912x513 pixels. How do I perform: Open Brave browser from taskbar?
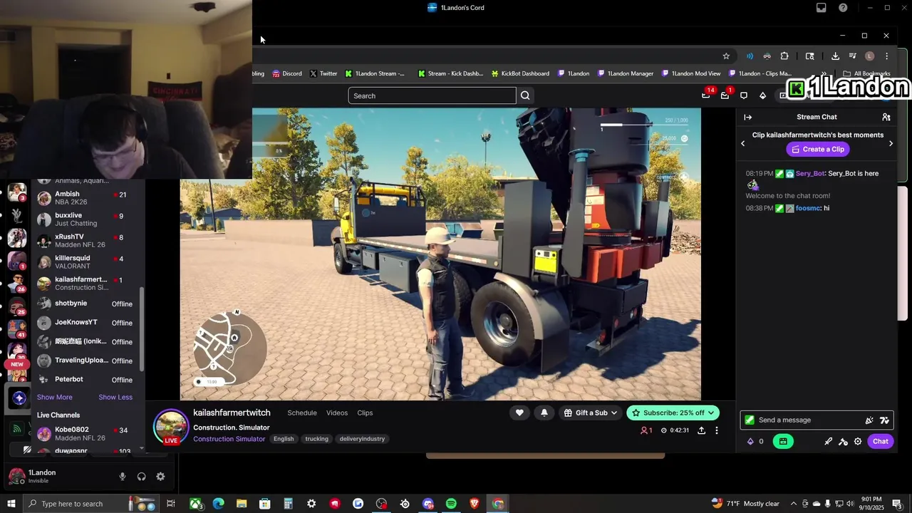pyautogui.click(x=475, y=504)
